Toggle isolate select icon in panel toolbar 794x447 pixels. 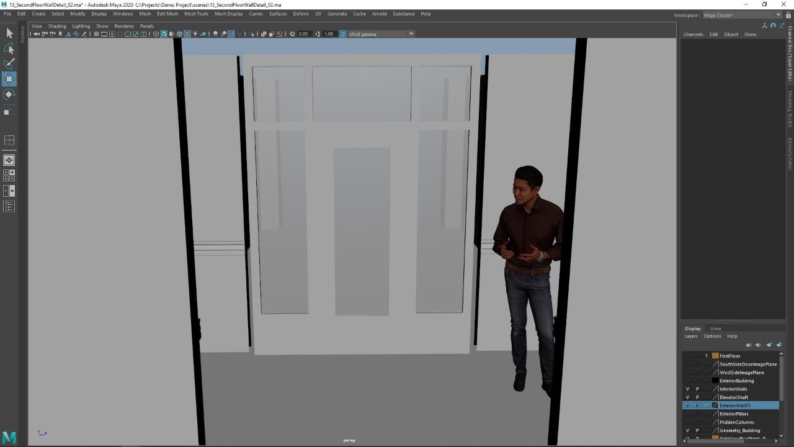pyautogui.click(x=252, y=34)
